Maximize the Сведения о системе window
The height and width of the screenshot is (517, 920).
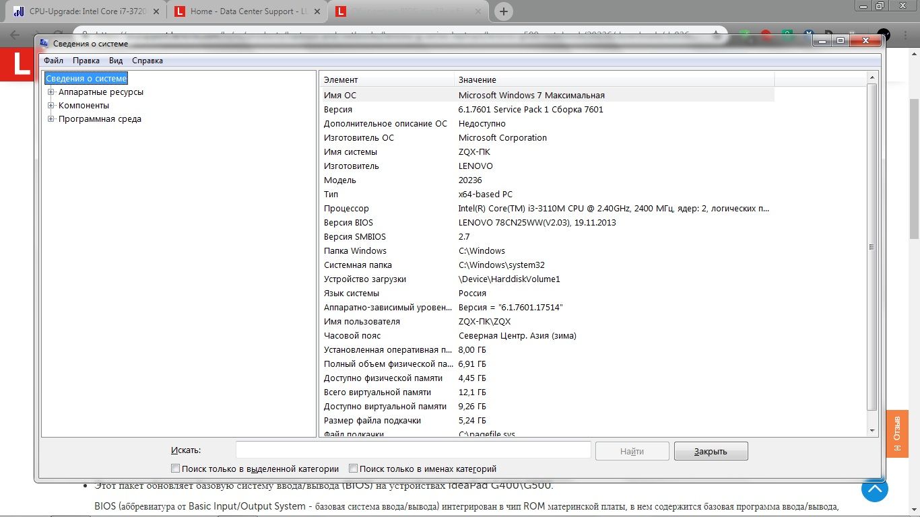(x=841, y=41)
